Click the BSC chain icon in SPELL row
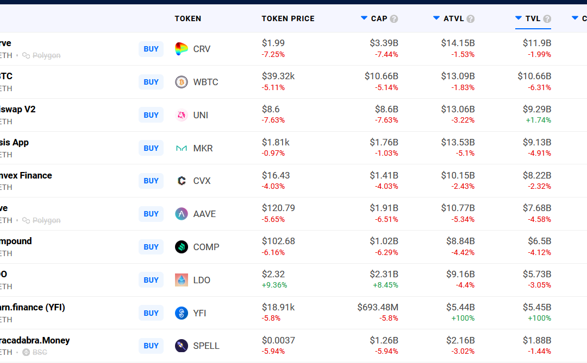Screen dimensions: 587x363 (26, 352)
